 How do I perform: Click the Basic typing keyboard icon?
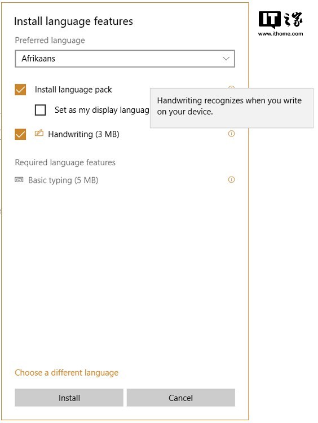point(19,180)
